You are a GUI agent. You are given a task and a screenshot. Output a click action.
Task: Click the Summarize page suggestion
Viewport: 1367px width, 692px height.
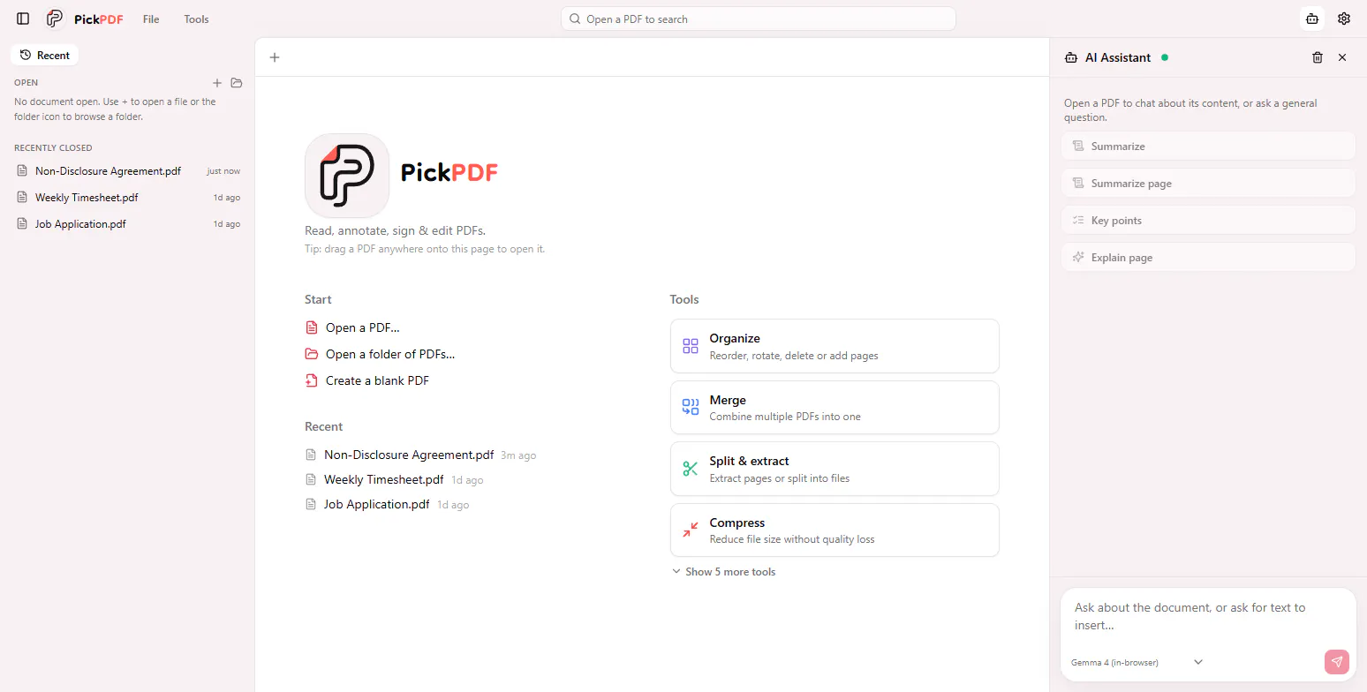click(x=1208, y=184)
